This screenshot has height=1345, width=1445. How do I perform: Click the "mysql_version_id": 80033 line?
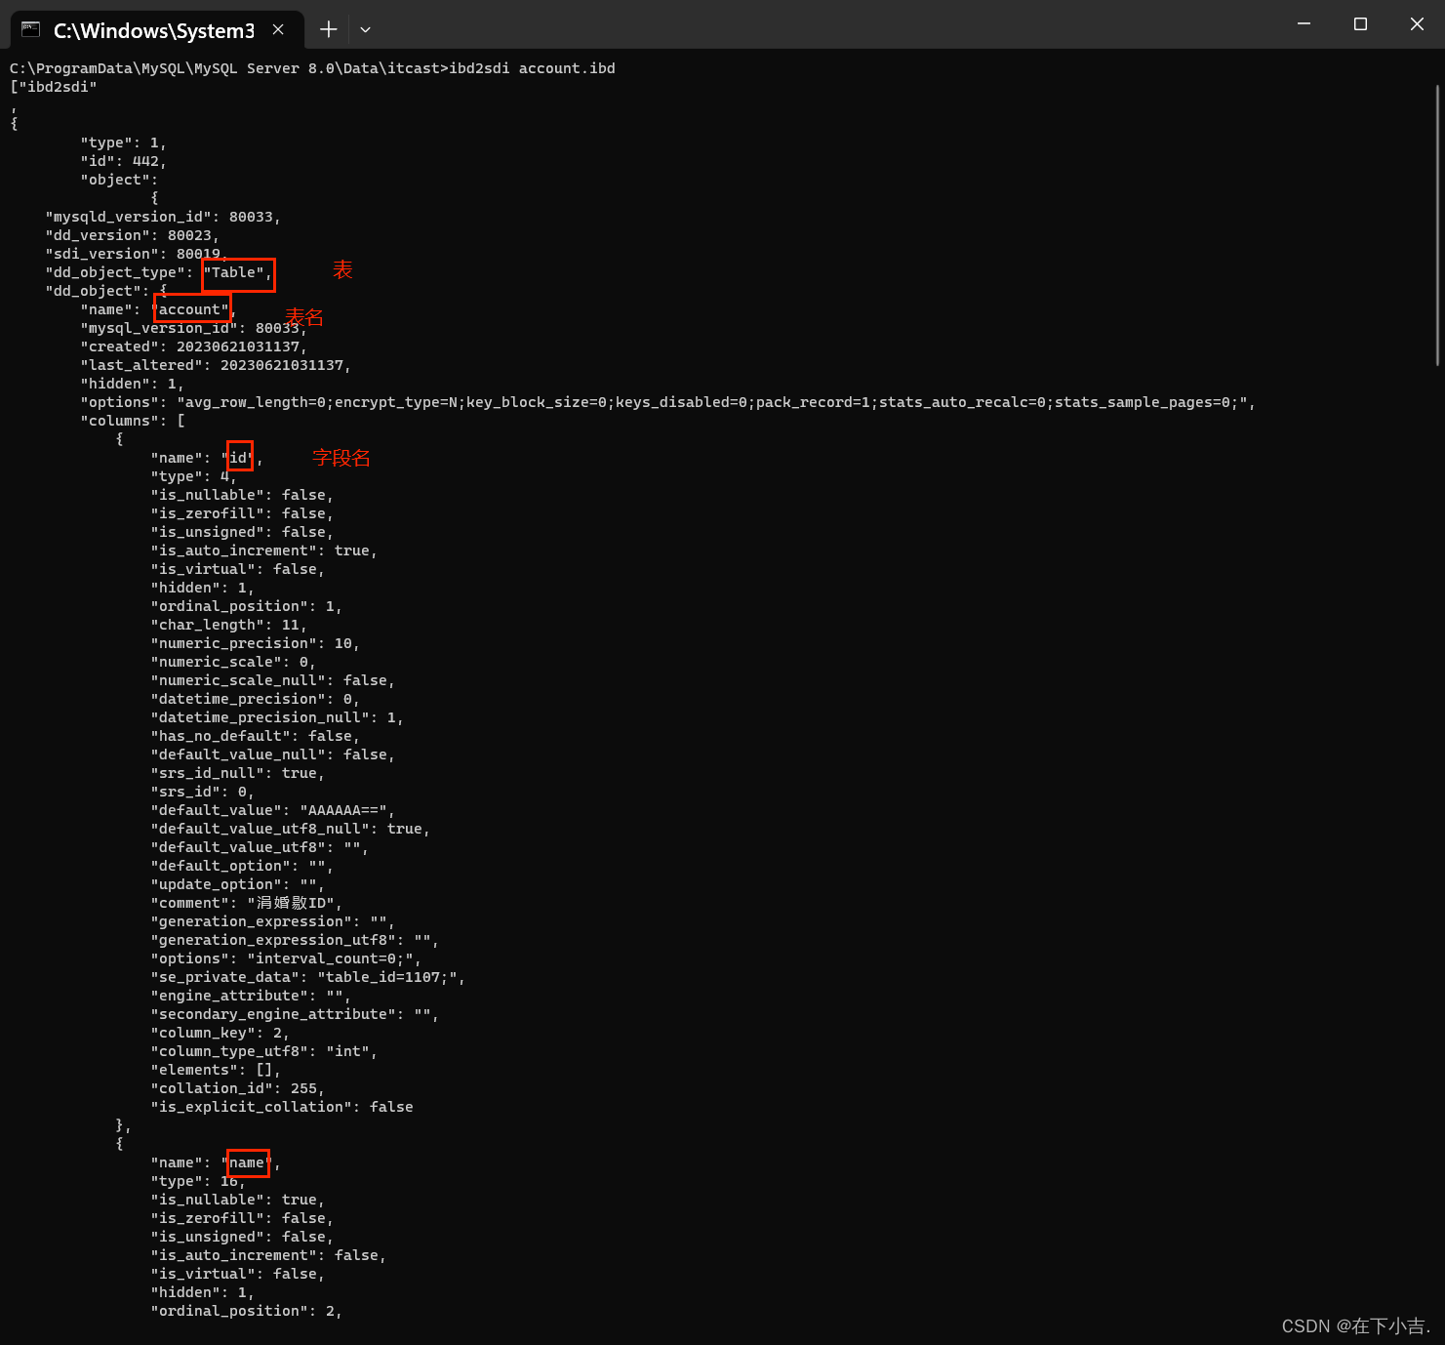(193, 328)
